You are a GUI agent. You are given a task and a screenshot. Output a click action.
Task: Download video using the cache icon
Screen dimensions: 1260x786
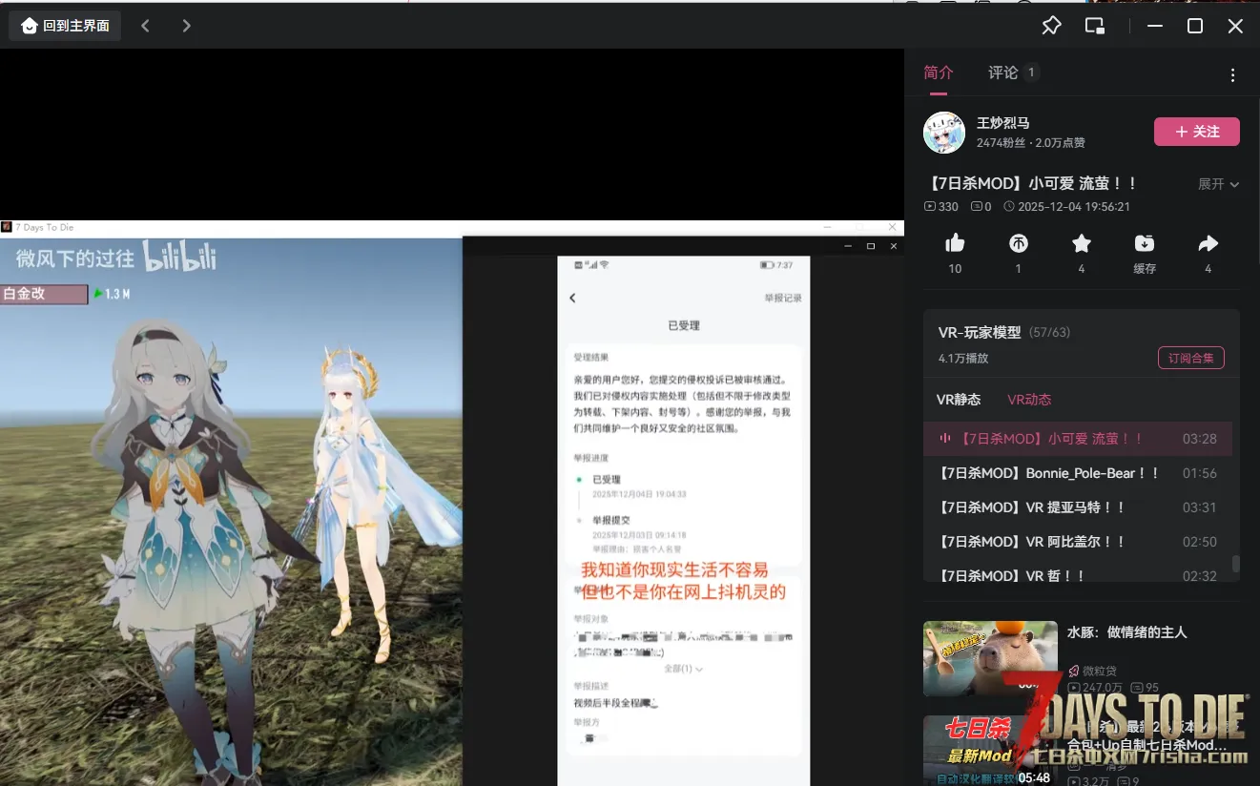click(x=1145, y=244)
